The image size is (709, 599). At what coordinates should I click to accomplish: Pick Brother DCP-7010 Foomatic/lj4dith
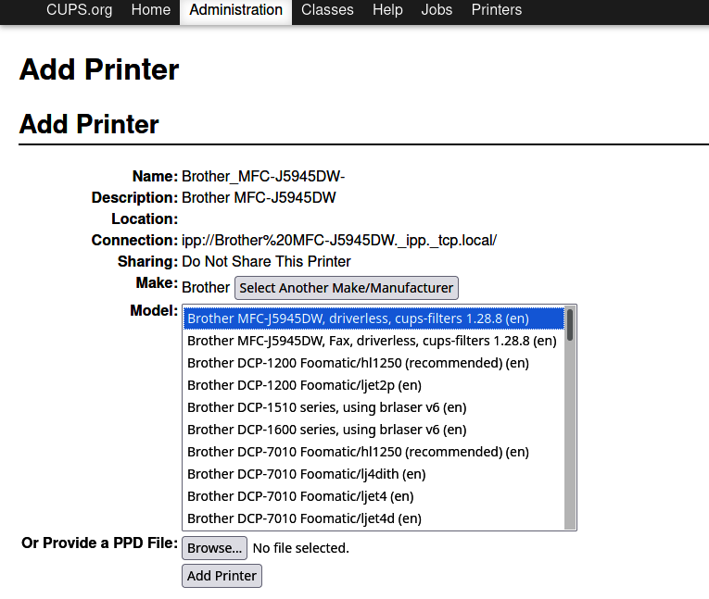[x=373, y=474]
